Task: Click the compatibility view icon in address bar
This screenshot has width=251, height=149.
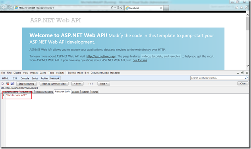Action: coord(118,8)
